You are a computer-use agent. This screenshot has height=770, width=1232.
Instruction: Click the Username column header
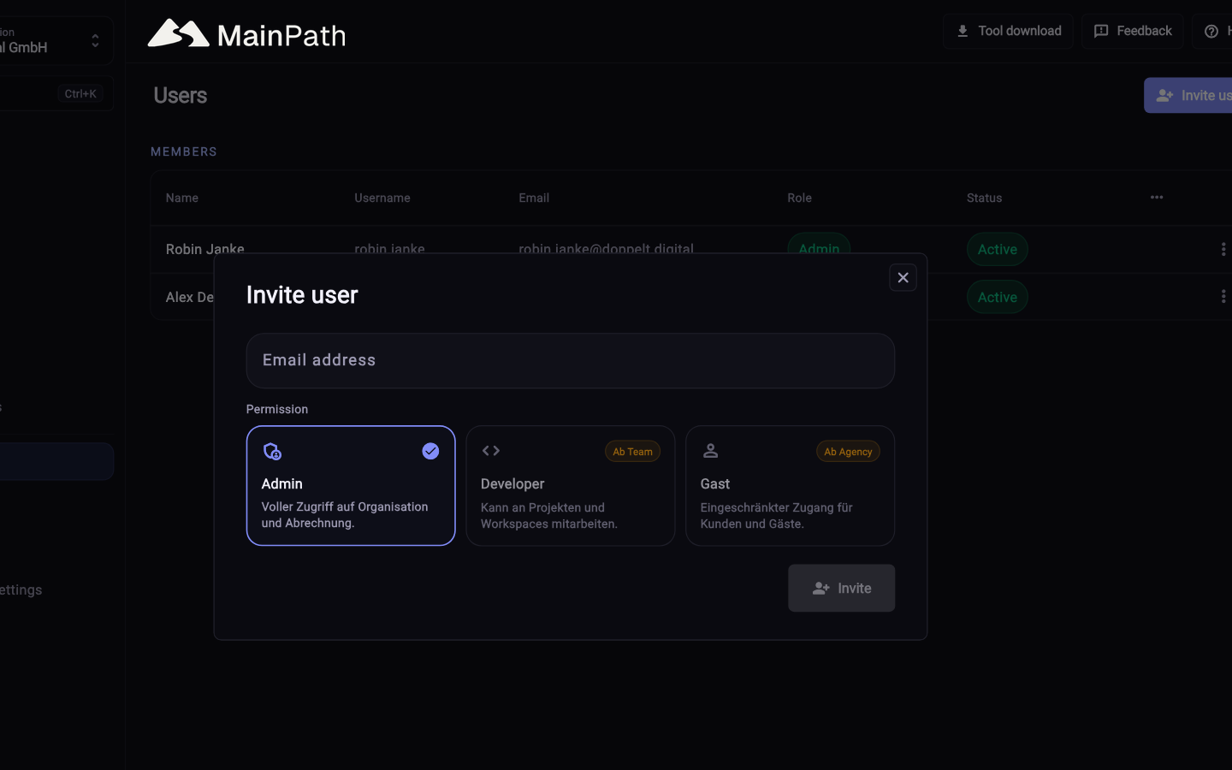pos(382,198)
